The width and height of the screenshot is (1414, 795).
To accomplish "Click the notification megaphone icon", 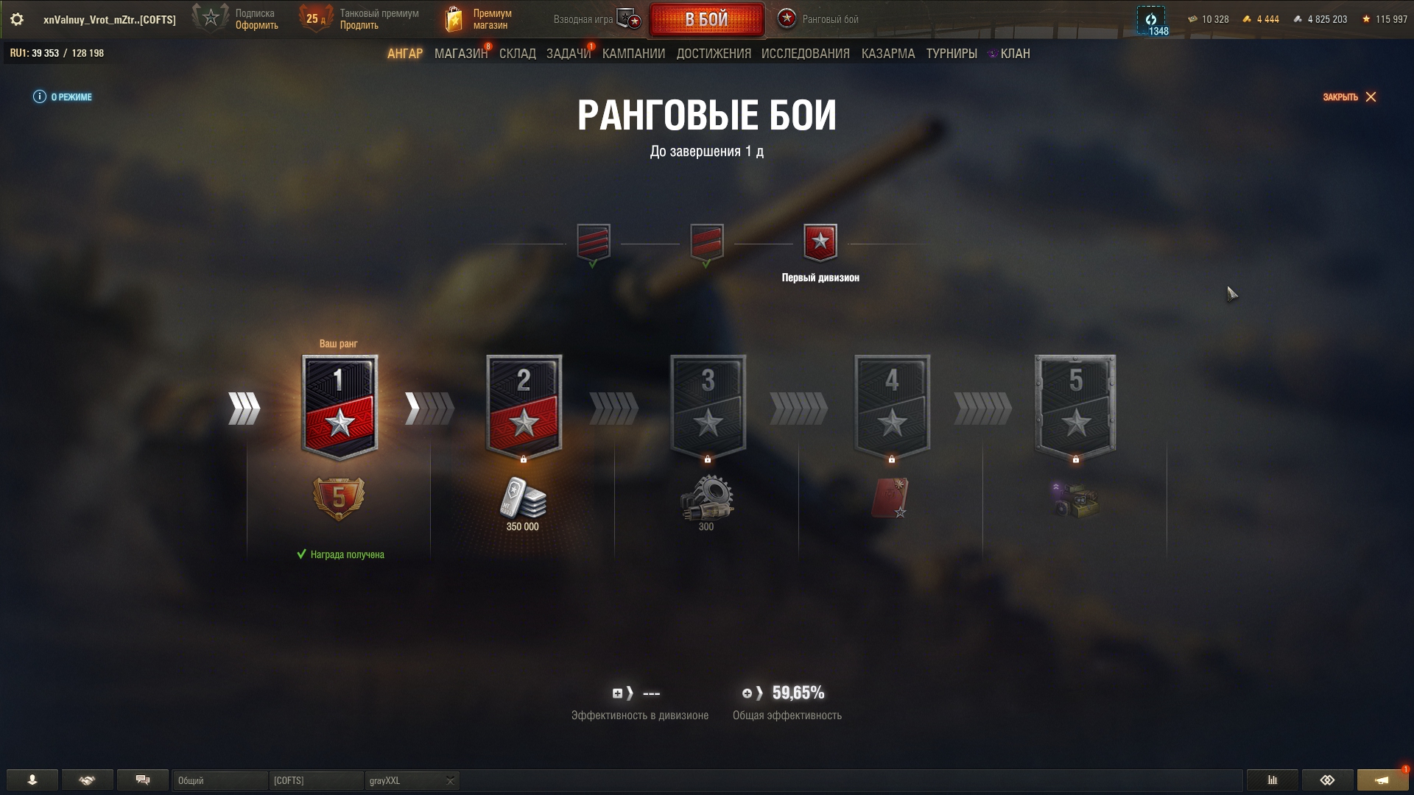I will coord(1382,780).
